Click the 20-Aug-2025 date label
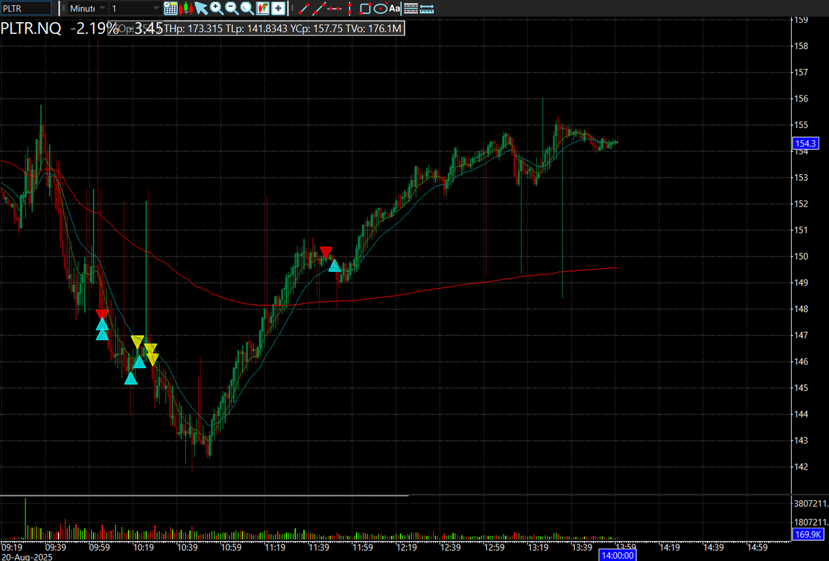Viewport: 829px width, 561px height. [x=26, y=556]
